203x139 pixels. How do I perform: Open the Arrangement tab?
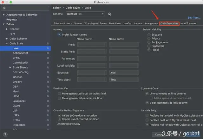pos(151,23)
